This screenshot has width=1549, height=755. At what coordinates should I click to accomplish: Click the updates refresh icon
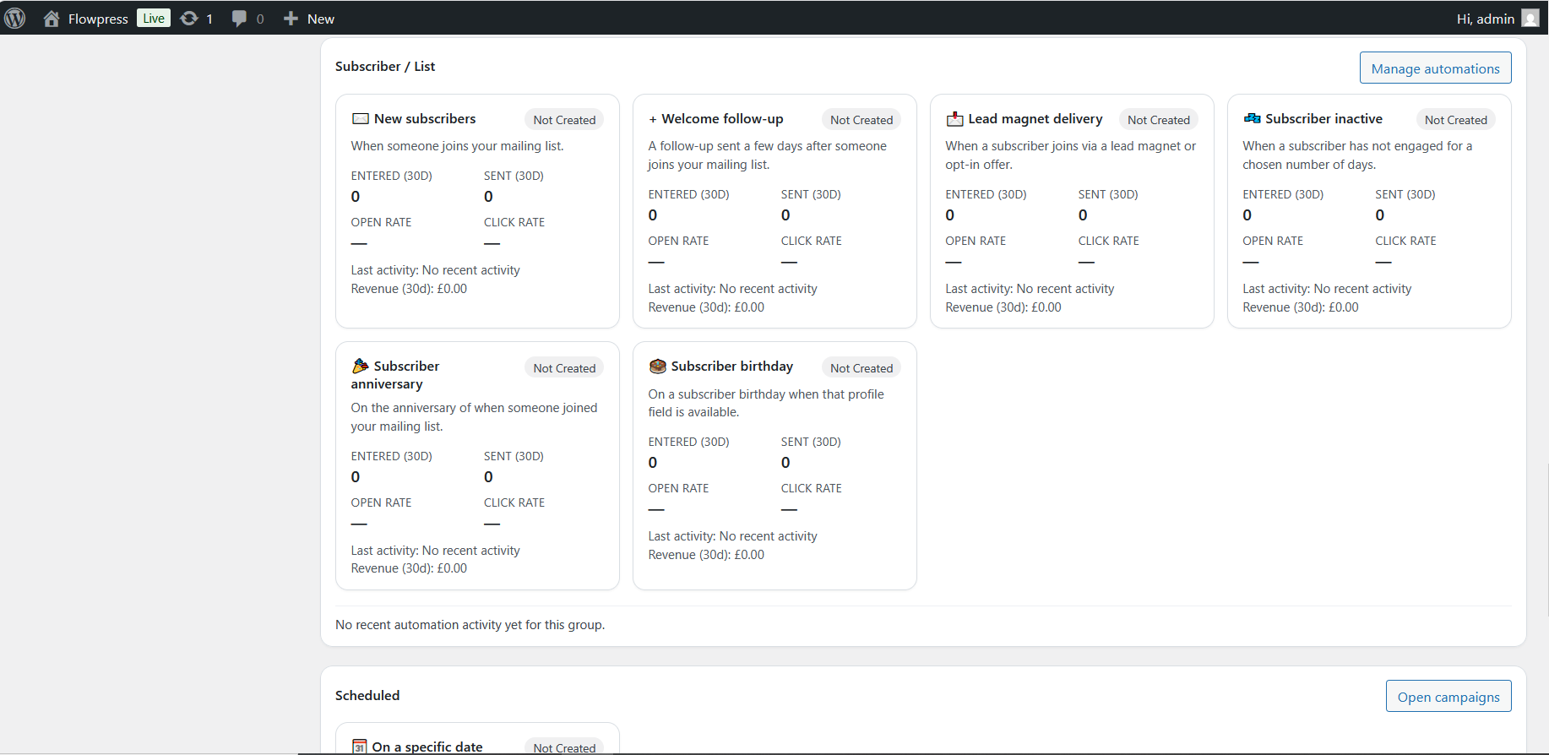coord(189,19)
